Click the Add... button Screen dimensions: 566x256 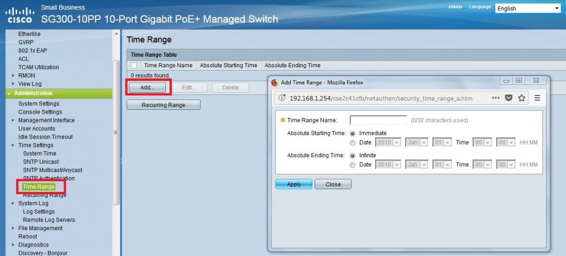(147, 87)
